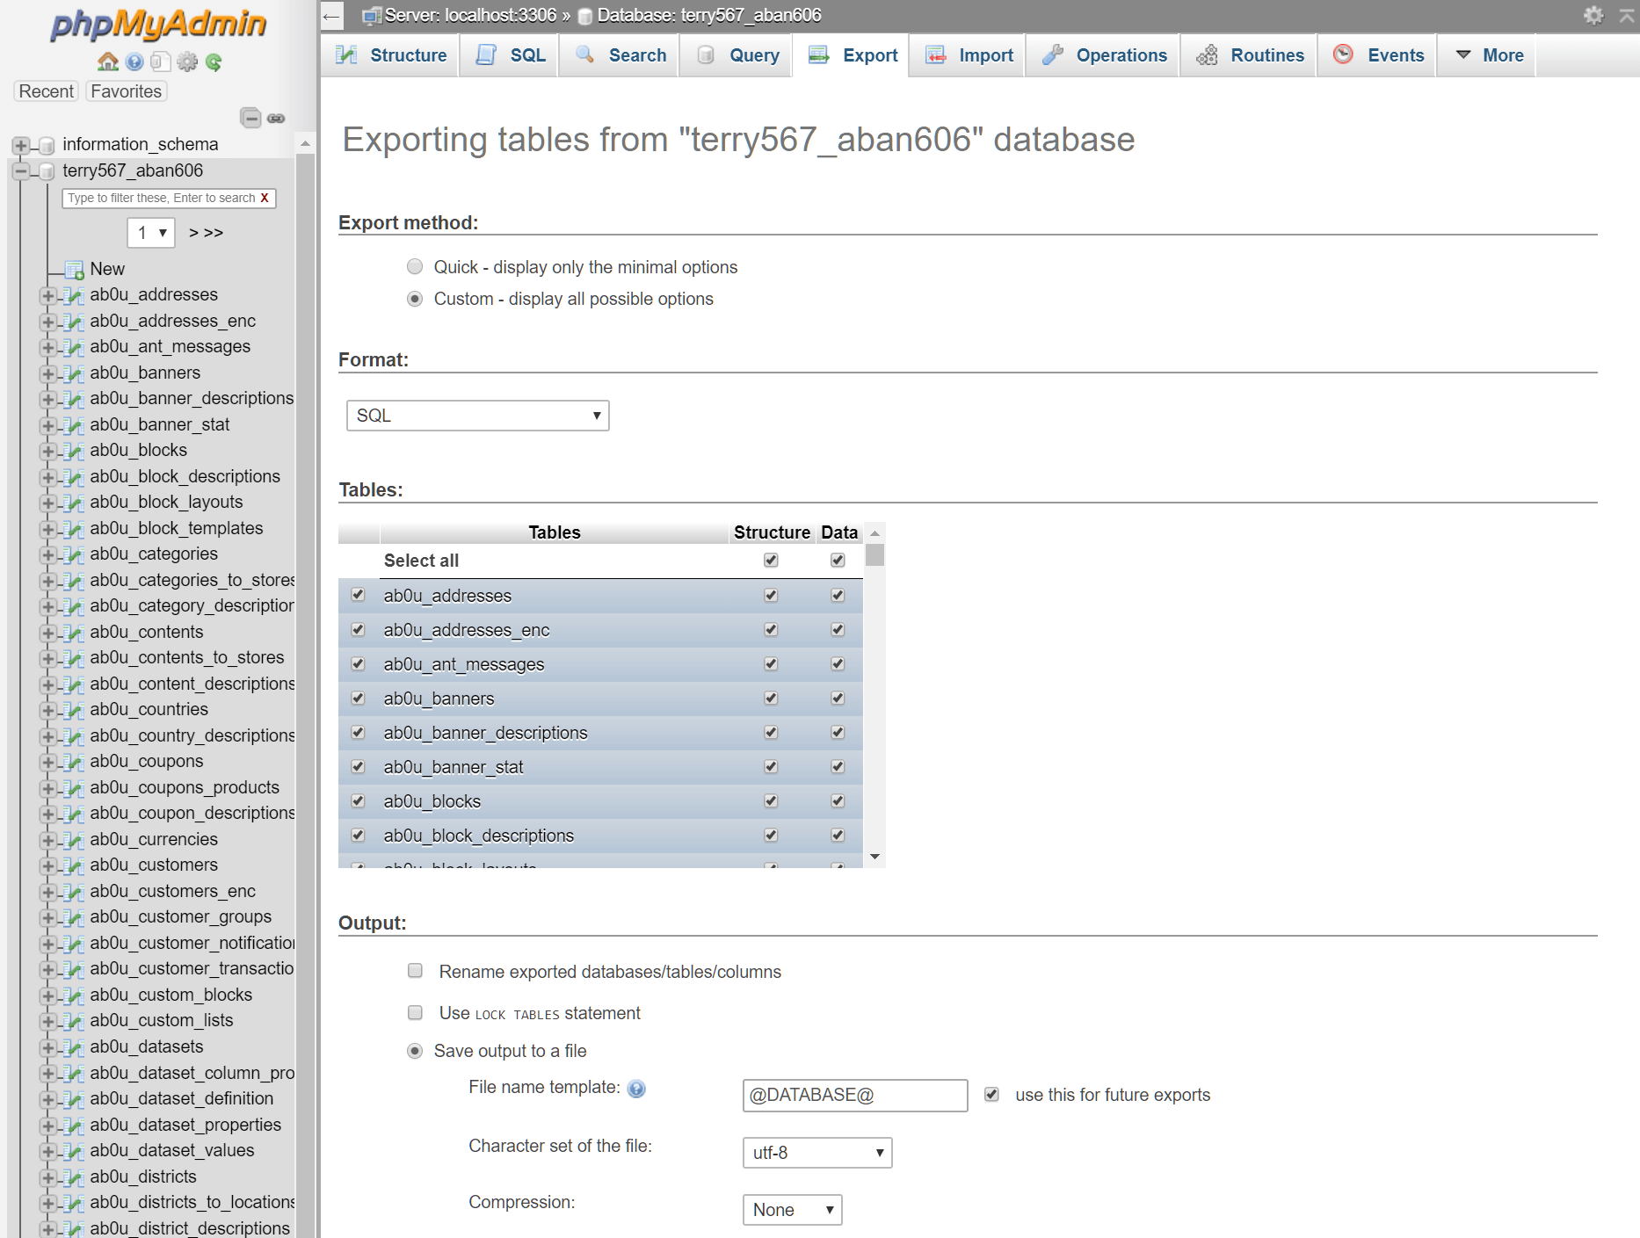Expand the information_schema database tree node

pos(21,145)
